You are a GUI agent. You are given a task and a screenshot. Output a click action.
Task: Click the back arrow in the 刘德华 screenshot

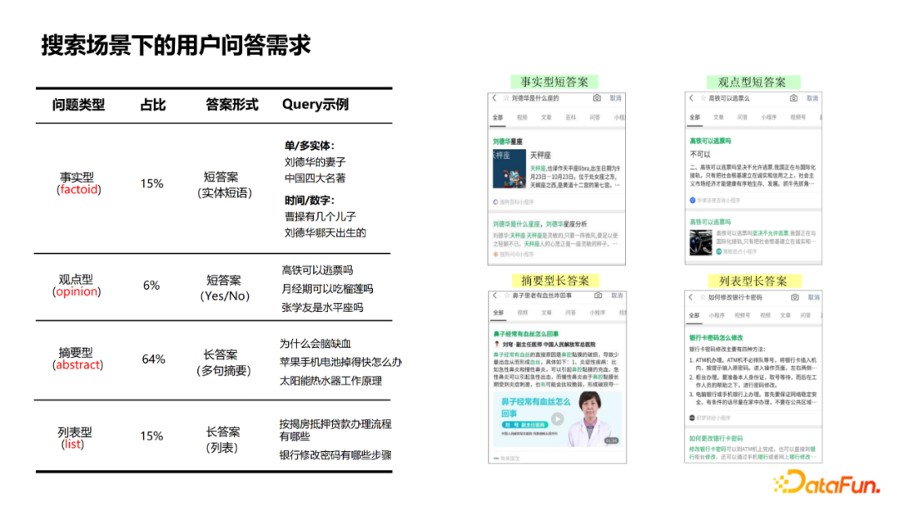tap(493, 99)
